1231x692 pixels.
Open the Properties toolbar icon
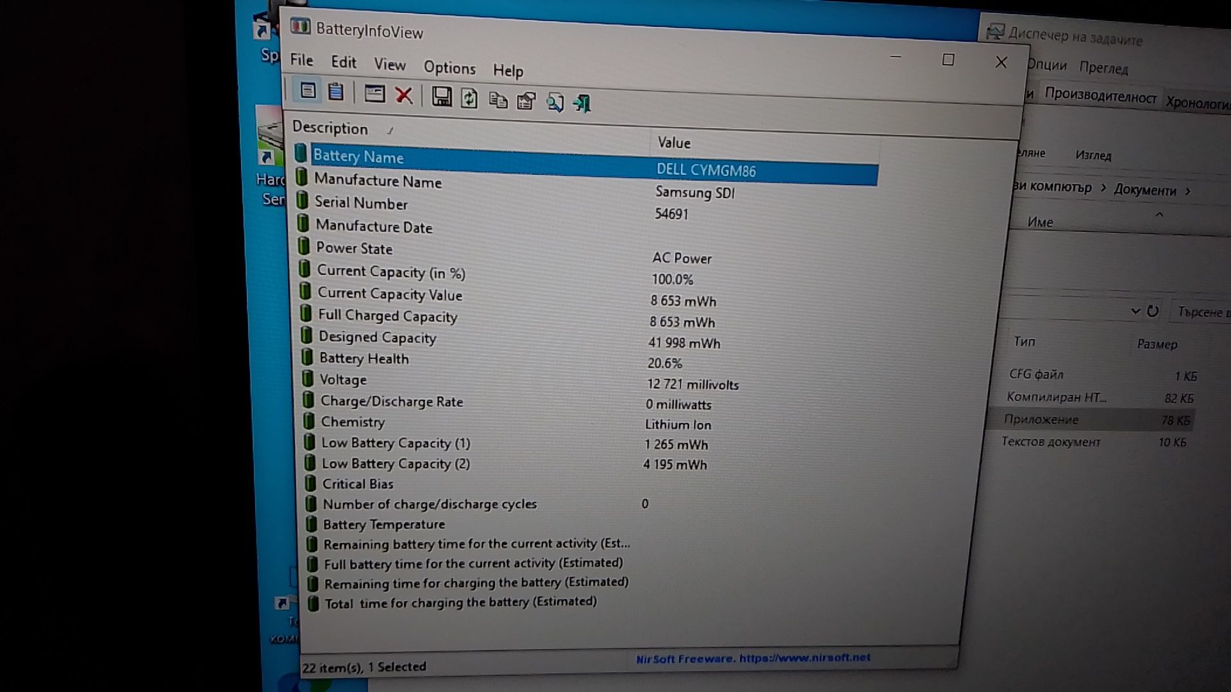coord(526,101)
